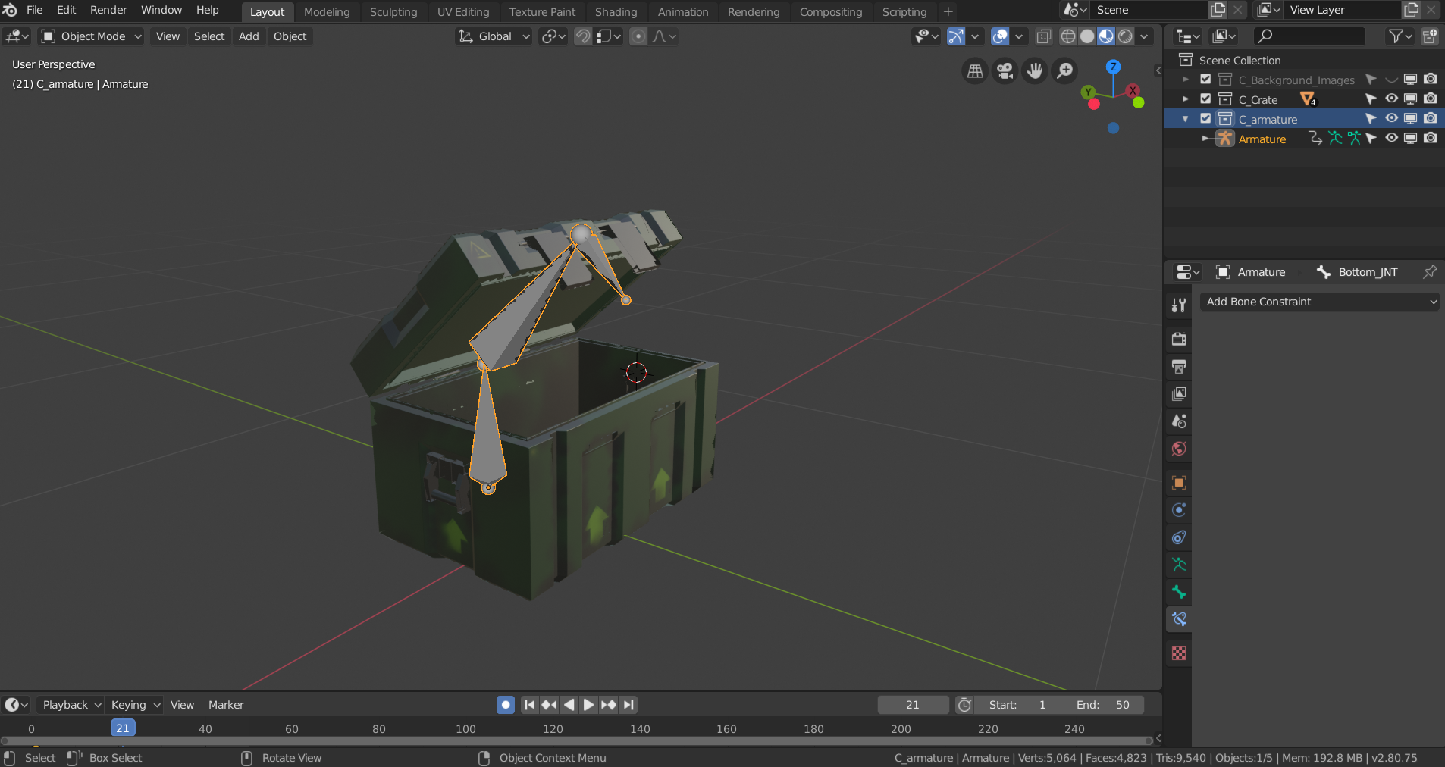Open the World properties tab

(x=1180, y=448)
